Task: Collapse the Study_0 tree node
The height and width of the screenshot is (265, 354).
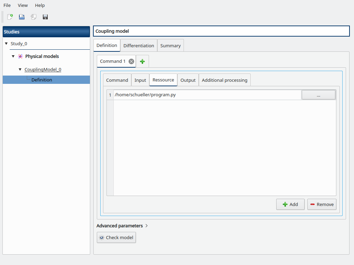Action: 6,43
